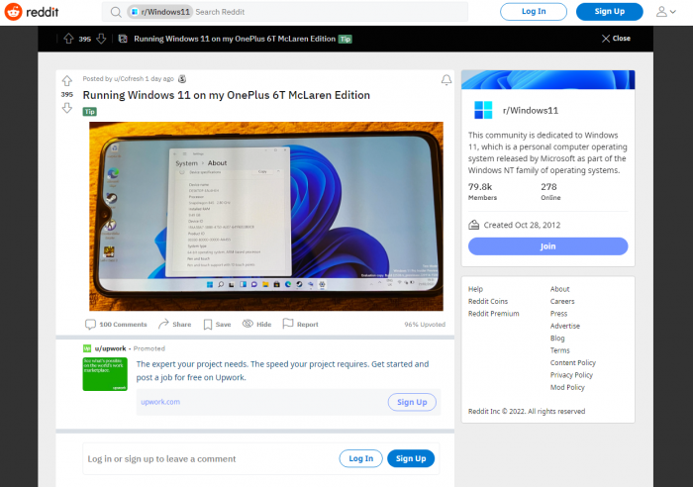Open the Press link
The height and width of the screenshot is (487, 693).
click(x=558, y=314)
